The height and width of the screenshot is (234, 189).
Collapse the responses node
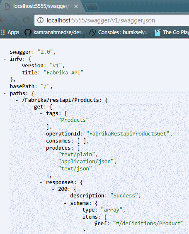(x=41, y=182)
